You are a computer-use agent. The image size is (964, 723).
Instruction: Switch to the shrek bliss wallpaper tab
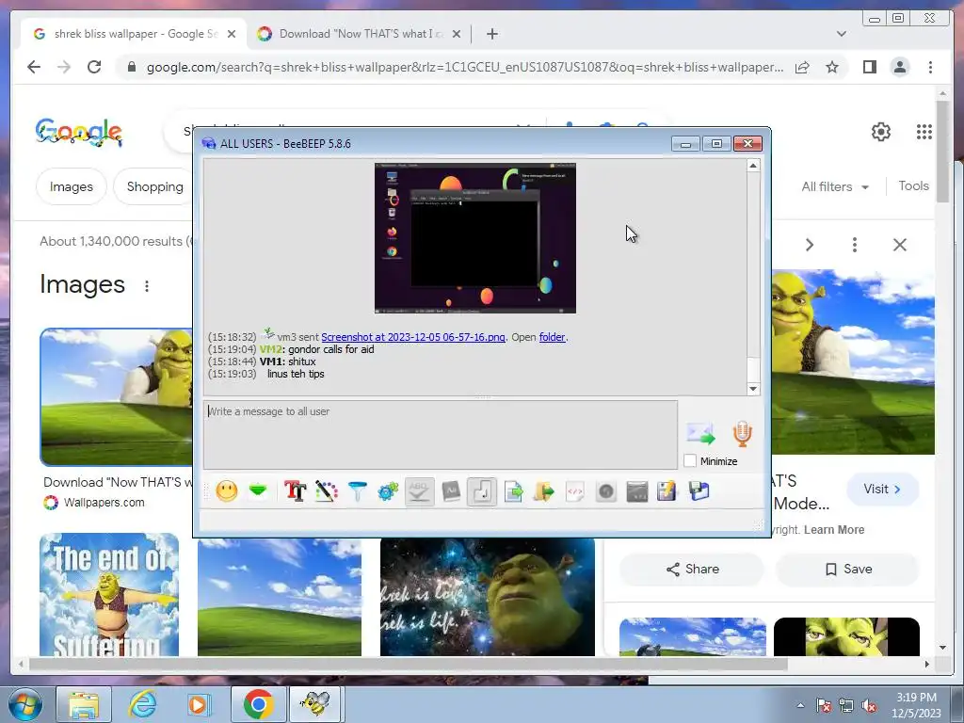coord(134,34)
